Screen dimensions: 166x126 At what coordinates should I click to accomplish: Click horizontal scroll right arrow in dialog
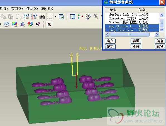tap(157, 34)
